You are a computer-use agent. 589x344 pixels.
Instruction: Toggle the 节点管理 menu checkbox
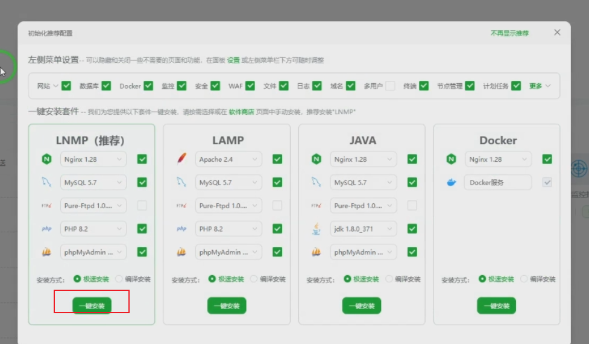470,86
